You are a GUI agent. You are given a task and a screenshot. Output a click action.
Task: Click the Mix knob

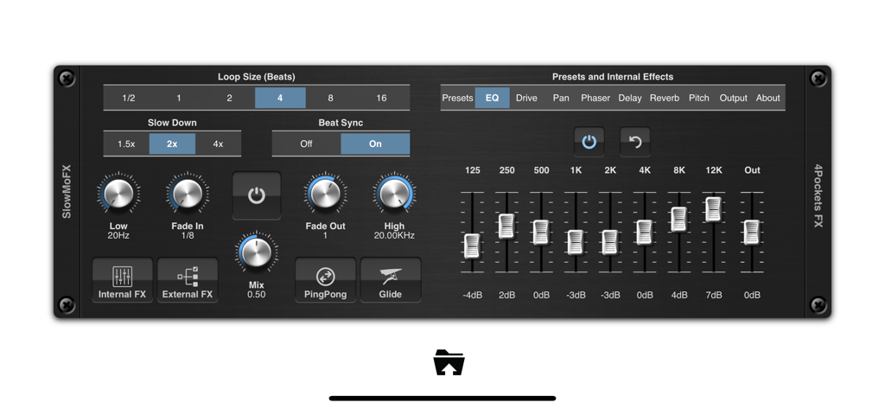(256, 252)
